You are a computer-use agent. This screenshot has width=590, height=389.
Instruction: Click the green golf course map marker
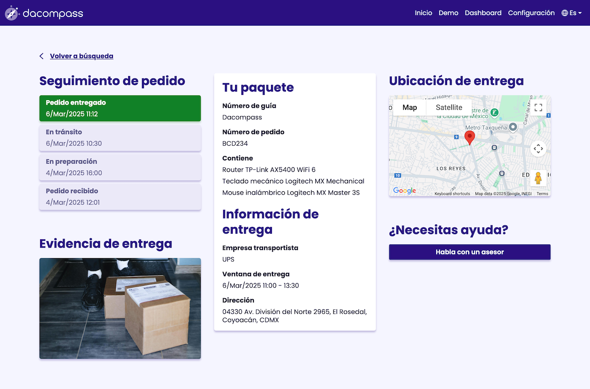[494, 112]
